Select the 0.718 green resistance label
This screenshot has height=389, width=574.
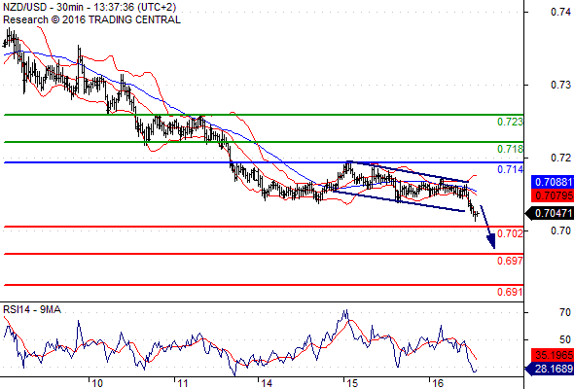pyautogui.click(x=510, y=149)
